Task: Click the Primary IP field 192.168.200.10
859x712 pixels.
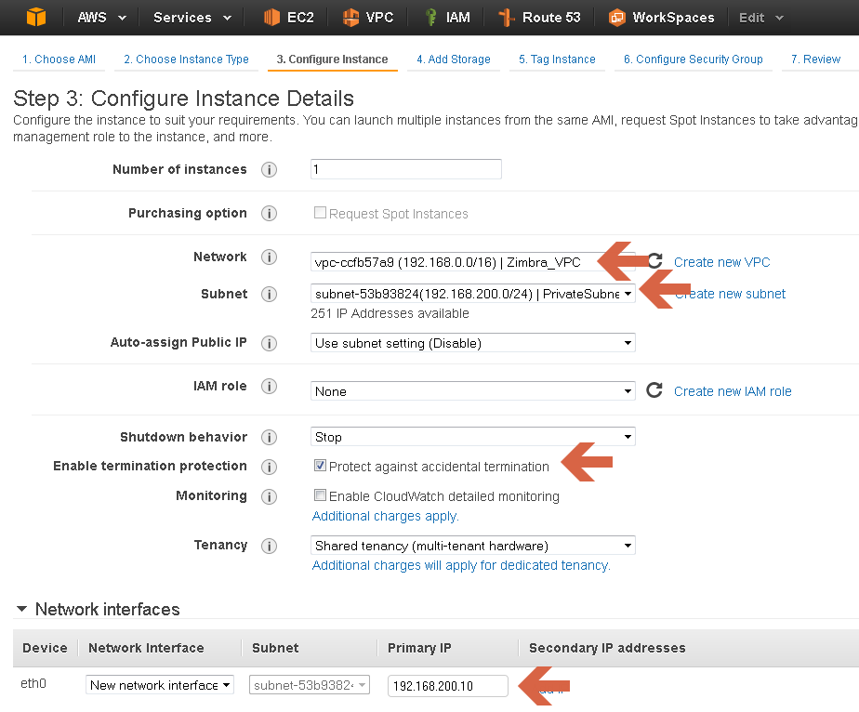Action: [x=447, y=686]
